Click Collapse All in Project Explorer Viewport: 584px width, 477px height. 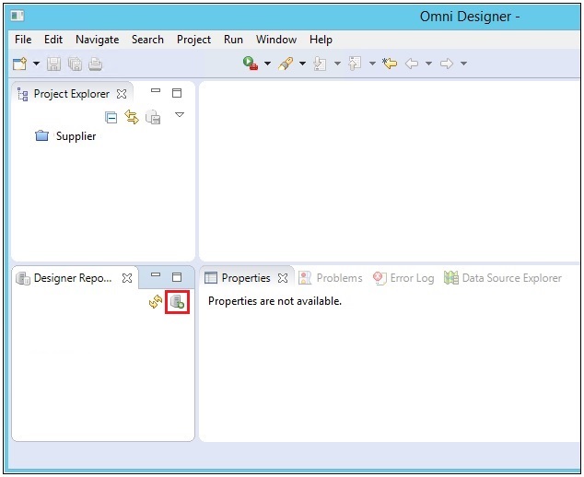pyautogui.click(x=111, y=117)
